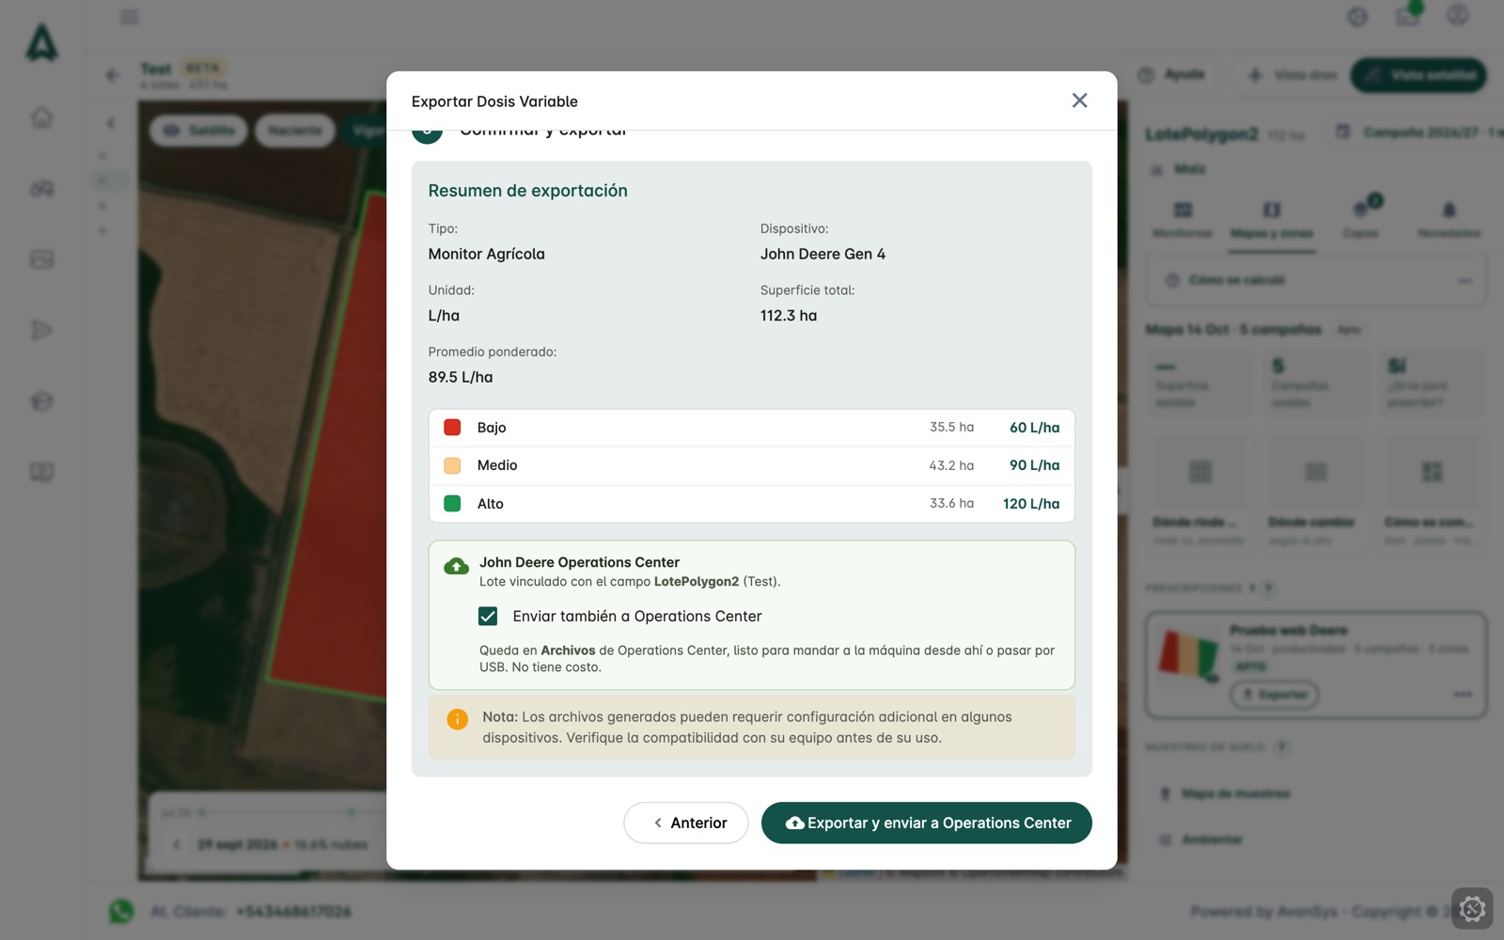This screenshot has width=1504, height=940.
Task: Switch to Vista satelital view
Action: point(1418,75)
